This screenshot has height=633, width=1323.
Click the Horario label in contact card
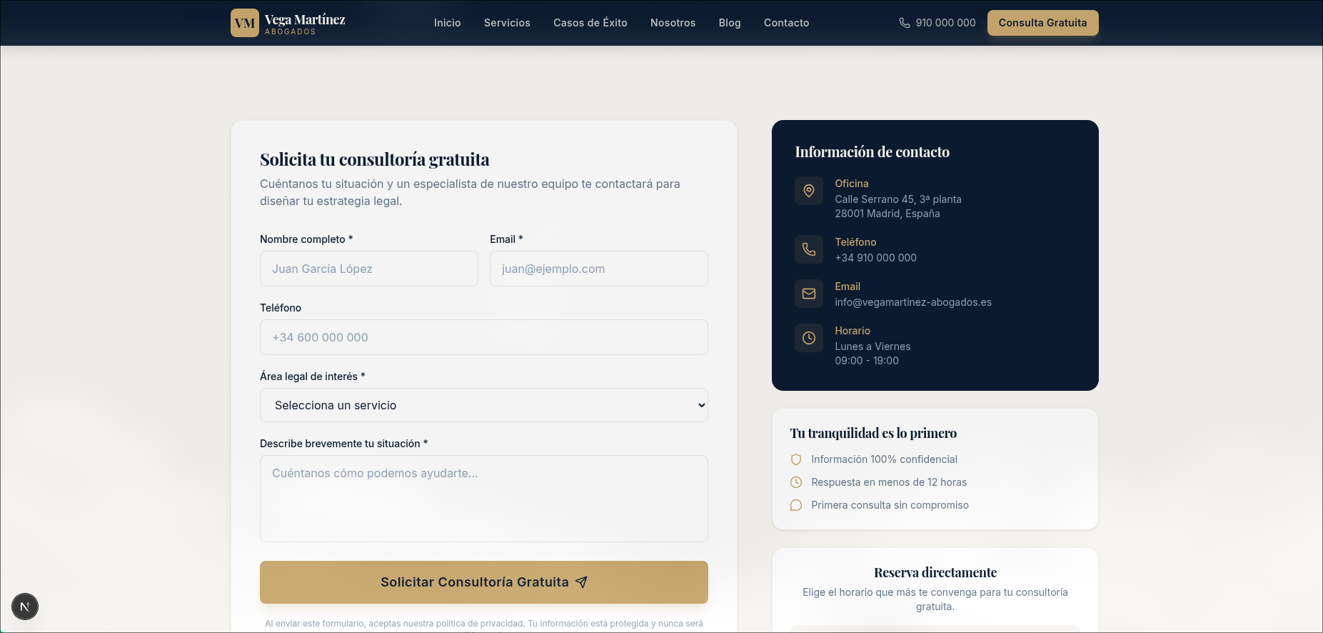852,331
